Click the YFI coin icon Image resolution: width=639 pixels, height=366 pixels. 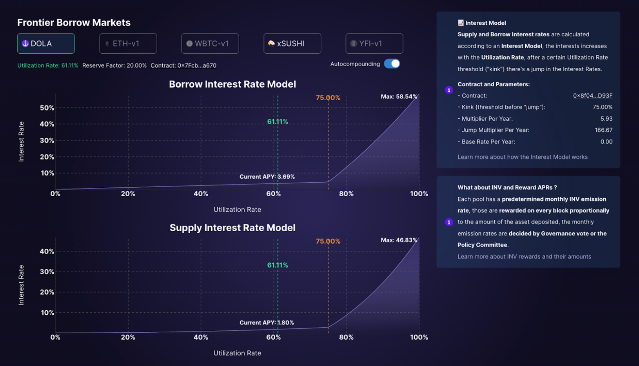tap(353, 43)
